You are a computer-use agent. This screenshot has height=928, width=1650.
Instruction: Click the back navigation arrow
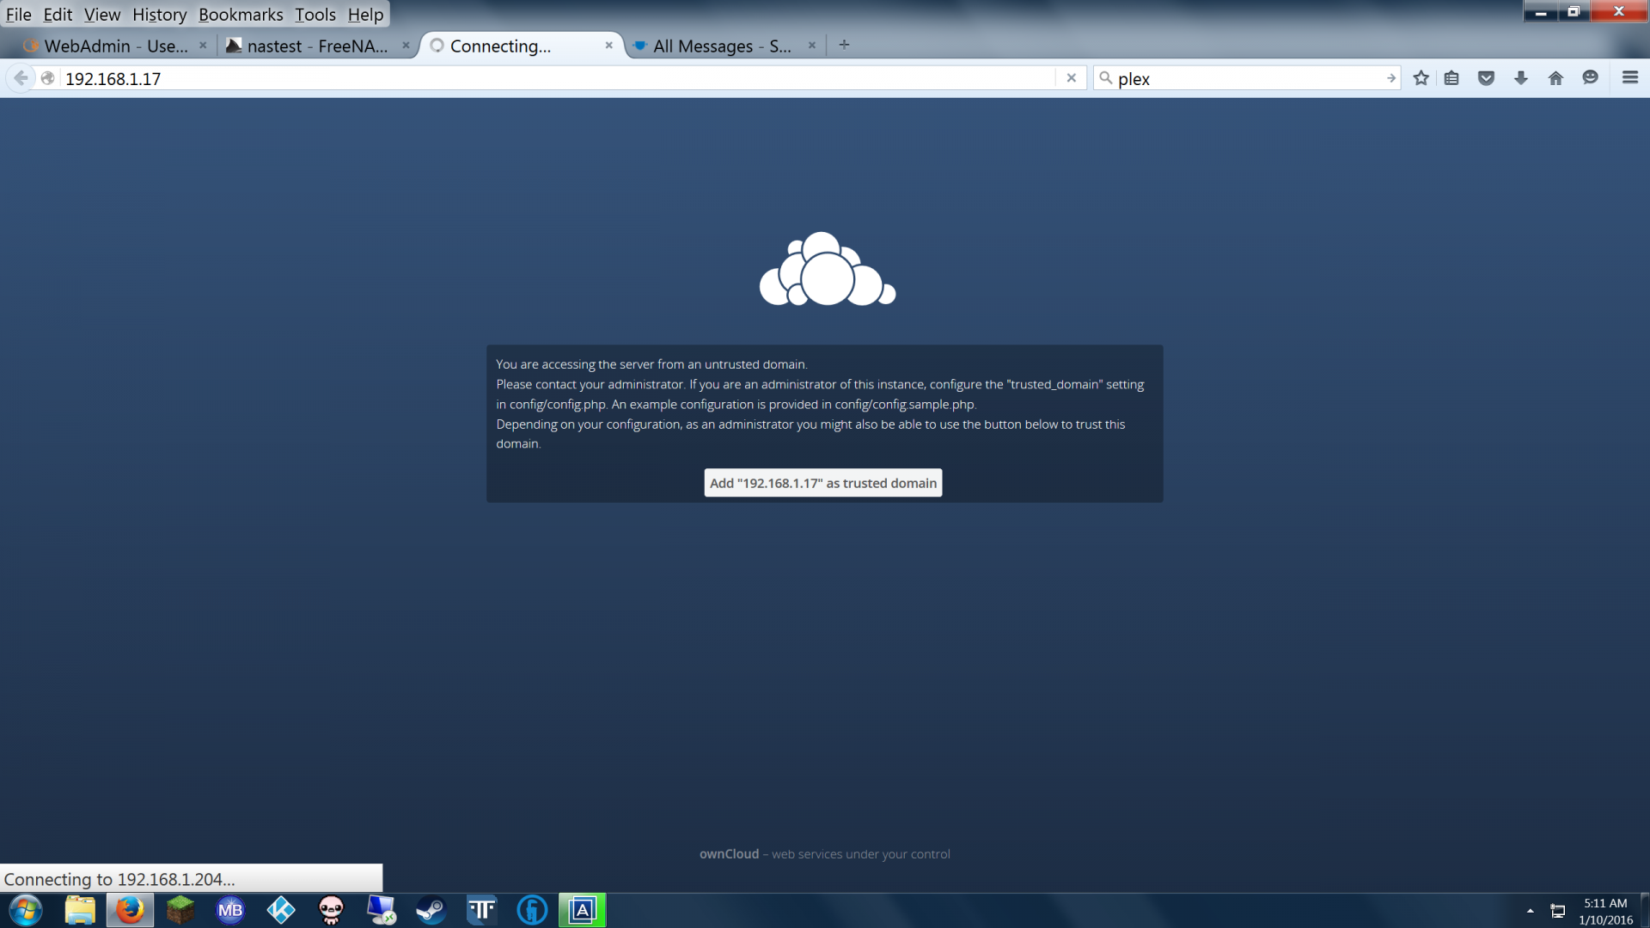pyautogui.click(x=21, y=78)
